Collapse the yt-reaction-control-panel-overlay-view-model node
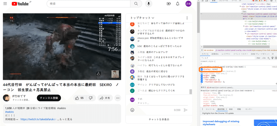 pos(242,14)
